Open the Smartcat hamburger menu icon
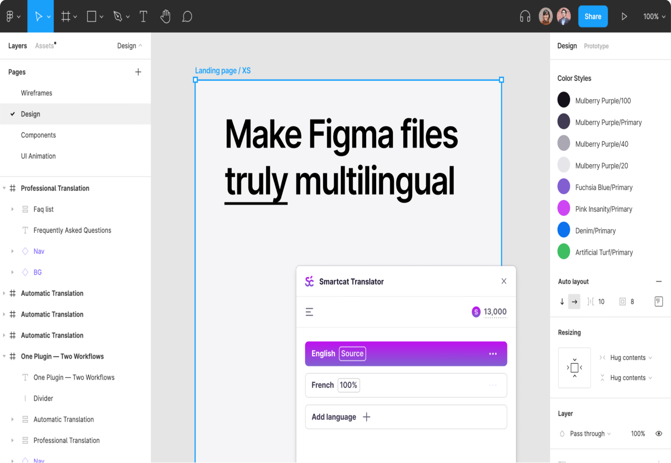Viewport: 671px width, 463px height. [x=309, y=312]
